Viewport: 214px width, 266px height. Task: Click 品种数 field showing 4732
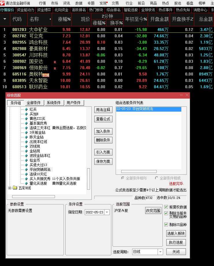(x=150, y=198)
